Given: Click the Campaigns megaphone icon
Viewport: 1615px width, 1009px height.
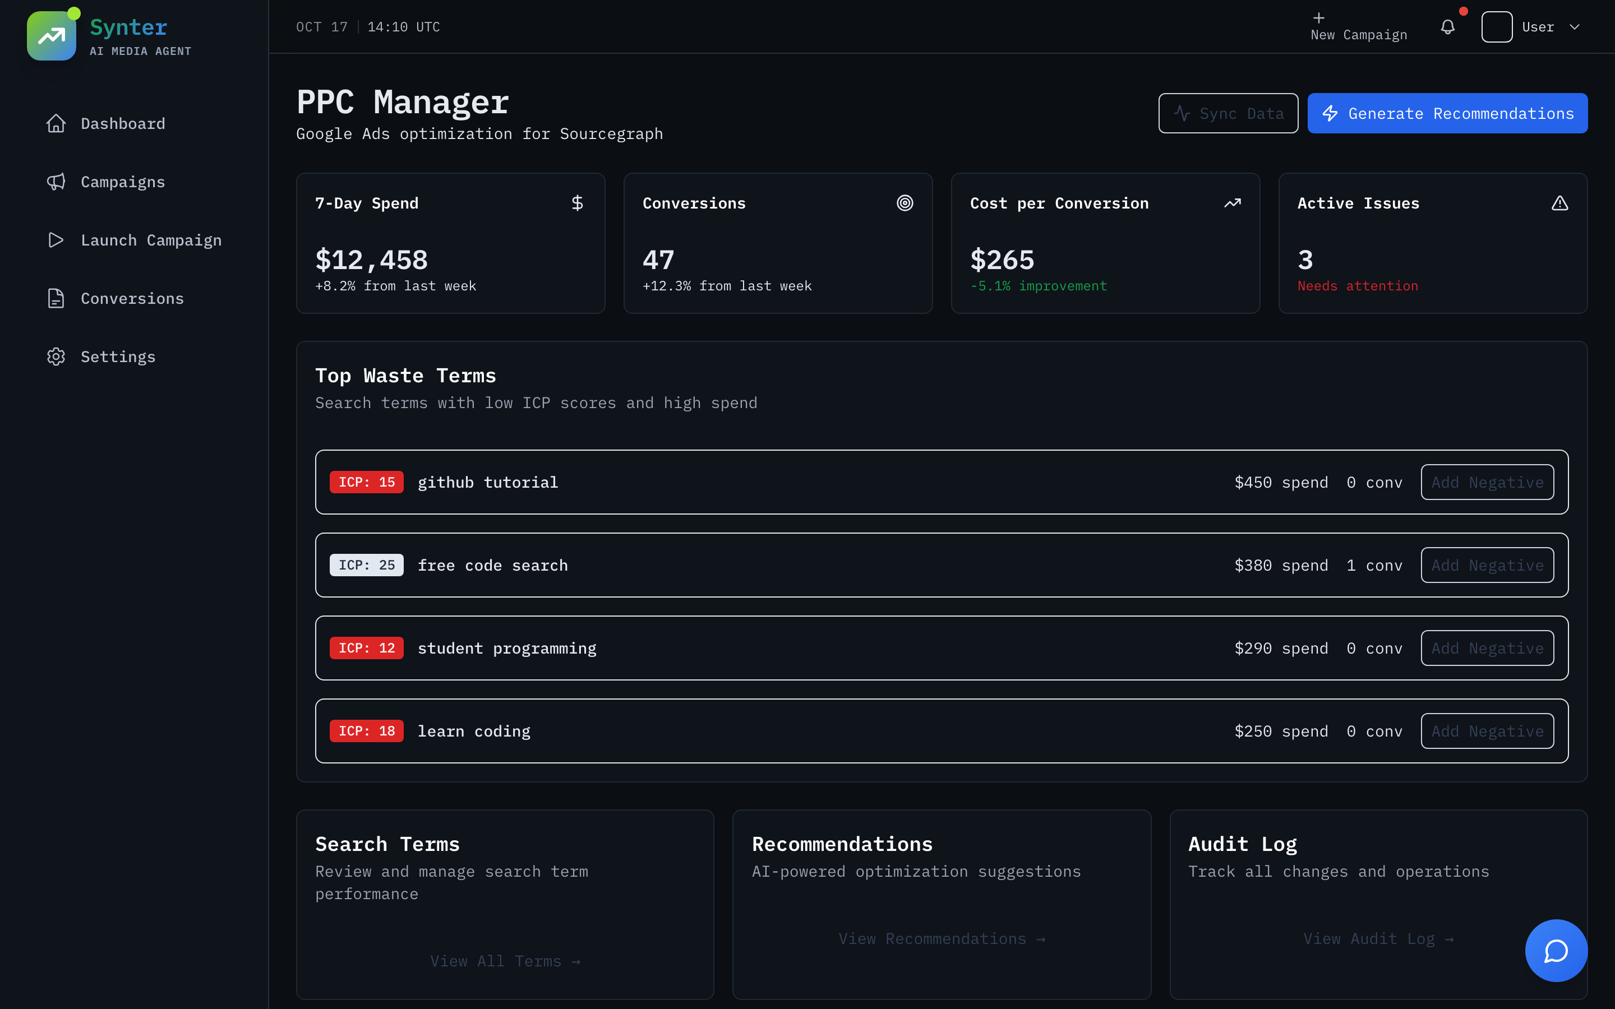Looking at the screenshot, I should (x=56, y=182).
